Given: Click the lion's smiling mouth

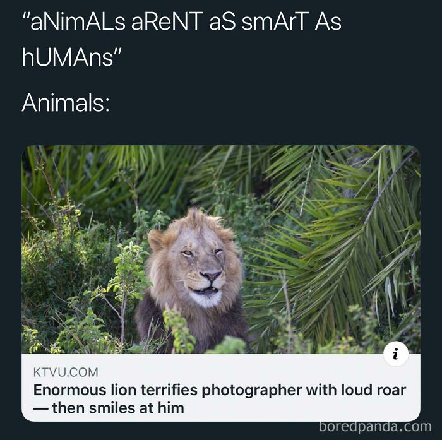Looking at the screenshot, I should click(203, 290).
